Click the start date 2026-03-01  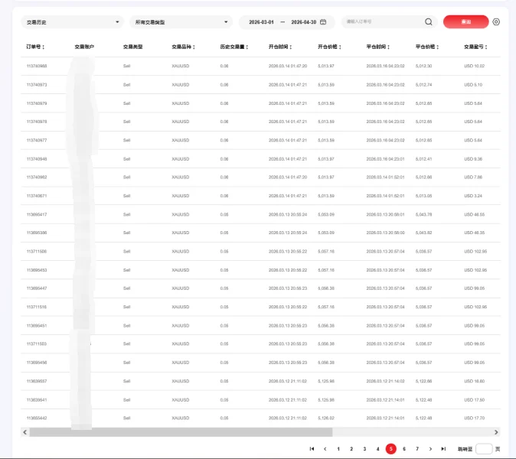coord(261,22)
